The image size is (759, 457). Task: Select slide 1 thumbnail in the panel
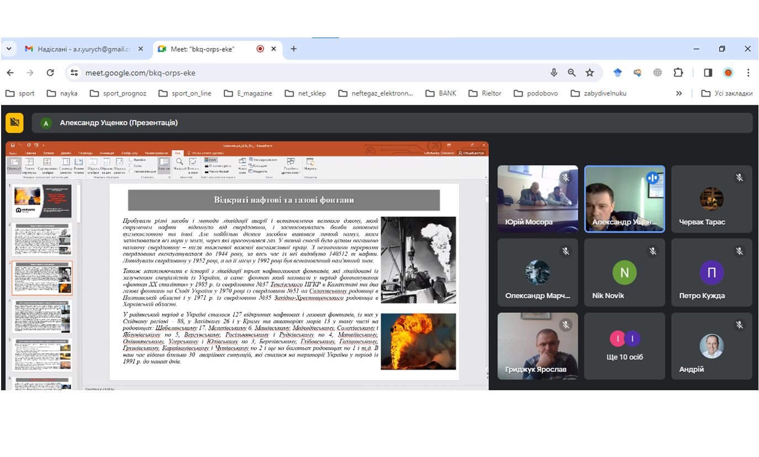(x=43, y=201)
